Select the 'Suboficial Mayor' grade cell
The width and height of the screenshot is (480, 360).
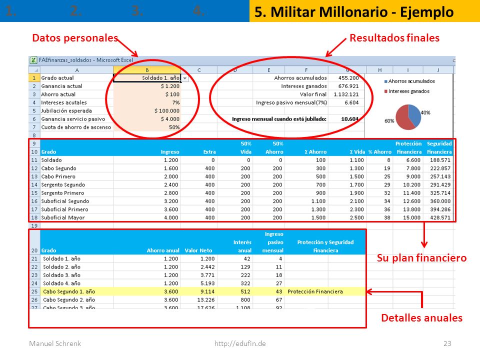(x=76, y=217)
